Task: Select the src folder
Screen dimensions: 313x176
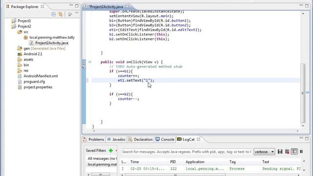Action: tap(26, 32)
